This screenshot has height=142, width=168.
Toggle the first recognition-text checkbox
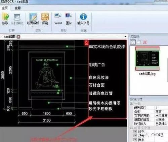135,132
